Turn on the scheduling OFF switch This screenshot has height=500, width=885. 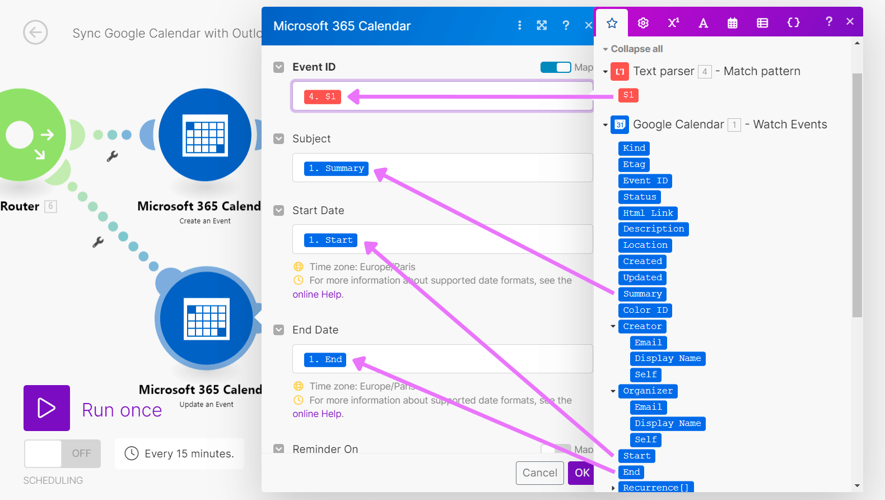pos(62,453)
